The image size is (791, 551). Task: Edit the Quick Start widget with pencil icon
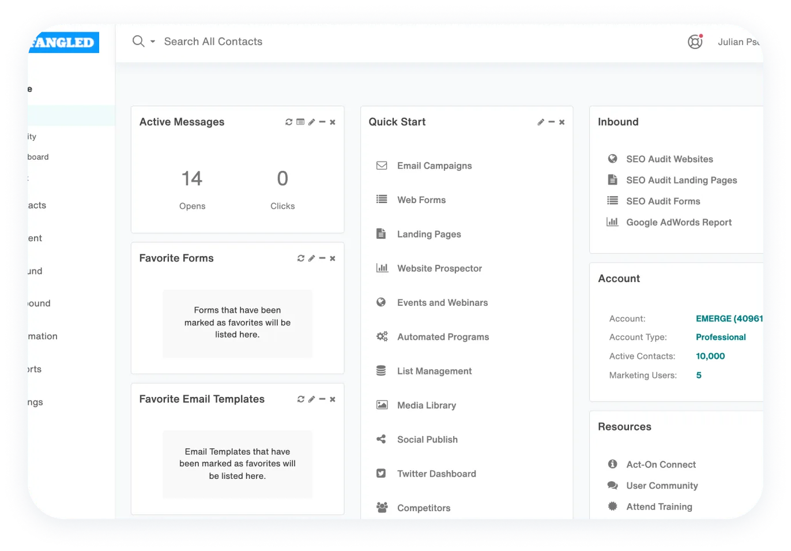[x=540, y=122]
